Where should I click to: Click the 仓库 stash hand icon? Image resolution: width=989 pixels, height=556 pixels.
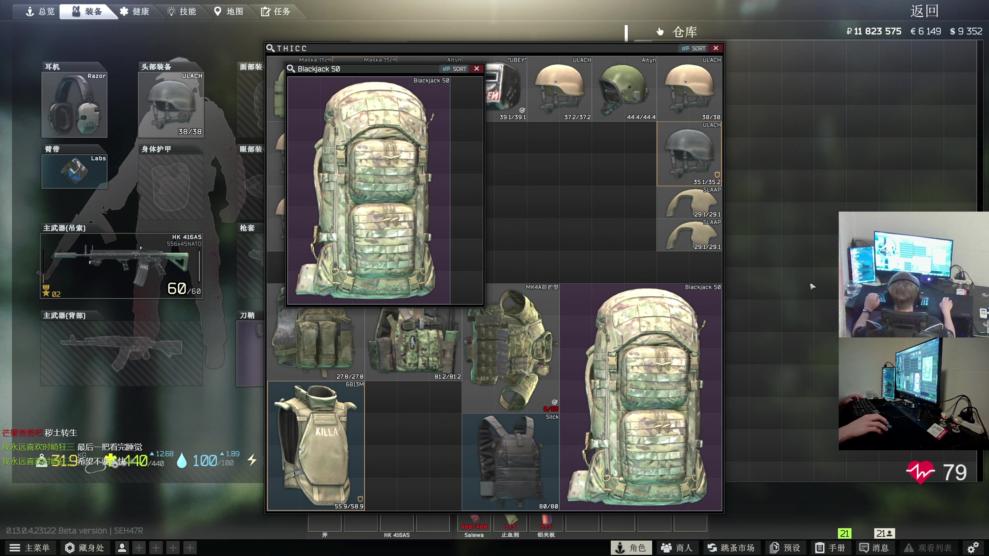[660, 32]
